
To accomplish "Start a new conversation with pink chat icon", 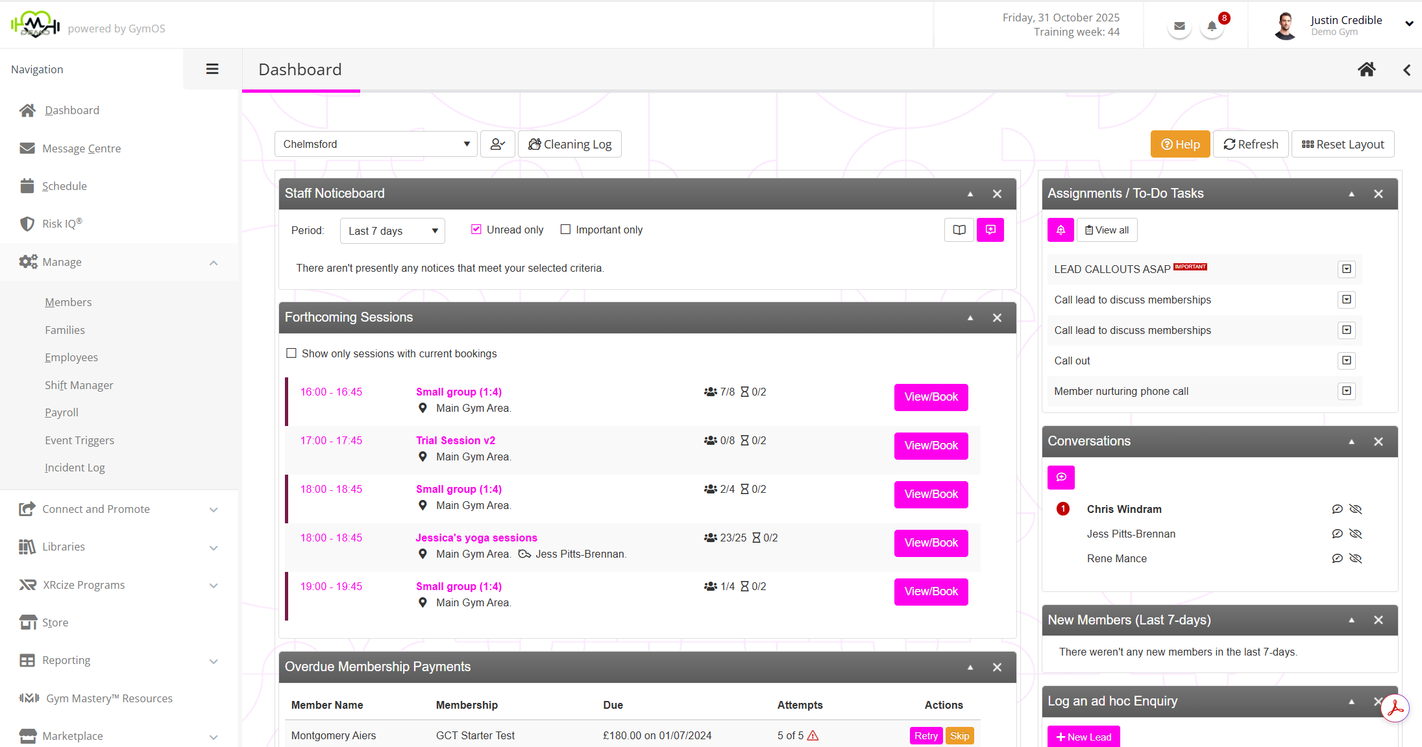I will tap(1060, 477).
